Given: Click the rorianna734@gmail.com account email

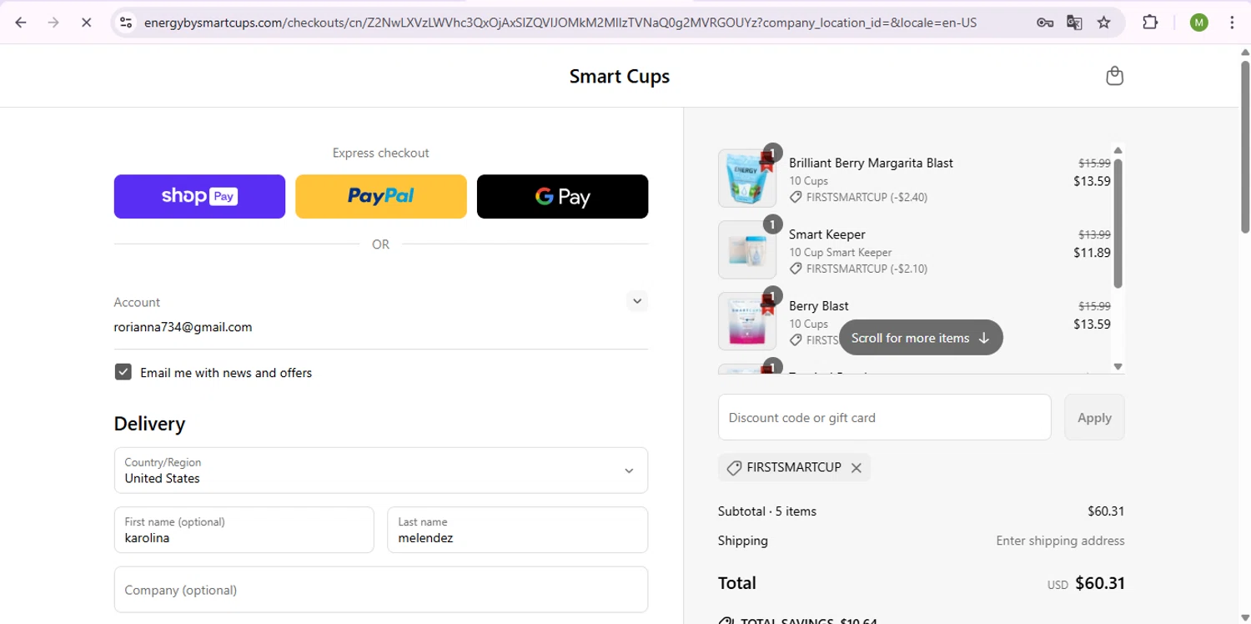Looking at the screenshot, I should (x=183, y=327).
